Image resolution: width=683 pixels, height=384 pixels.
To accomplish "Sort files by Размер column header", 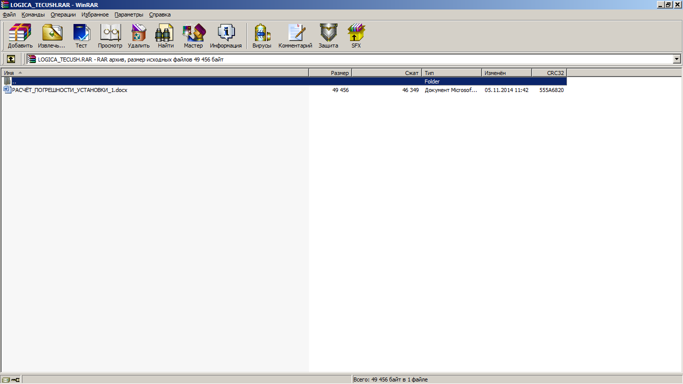I will coord(330,73).
